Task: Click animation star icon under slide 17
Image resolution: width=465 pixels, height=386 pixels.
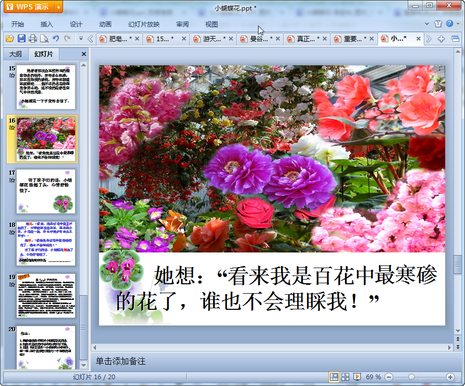Action: click(x=12, y=180)
